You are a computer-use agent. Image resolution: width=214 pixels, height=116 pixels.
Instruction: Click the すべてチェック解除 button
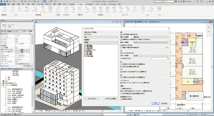(x=111, y=99)
